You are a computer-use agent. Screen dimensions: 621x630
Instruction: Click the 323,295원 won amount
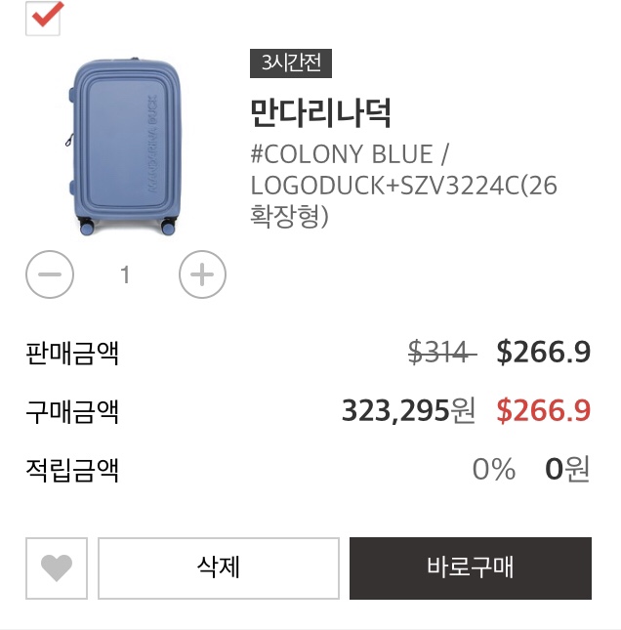coord(408,410)
